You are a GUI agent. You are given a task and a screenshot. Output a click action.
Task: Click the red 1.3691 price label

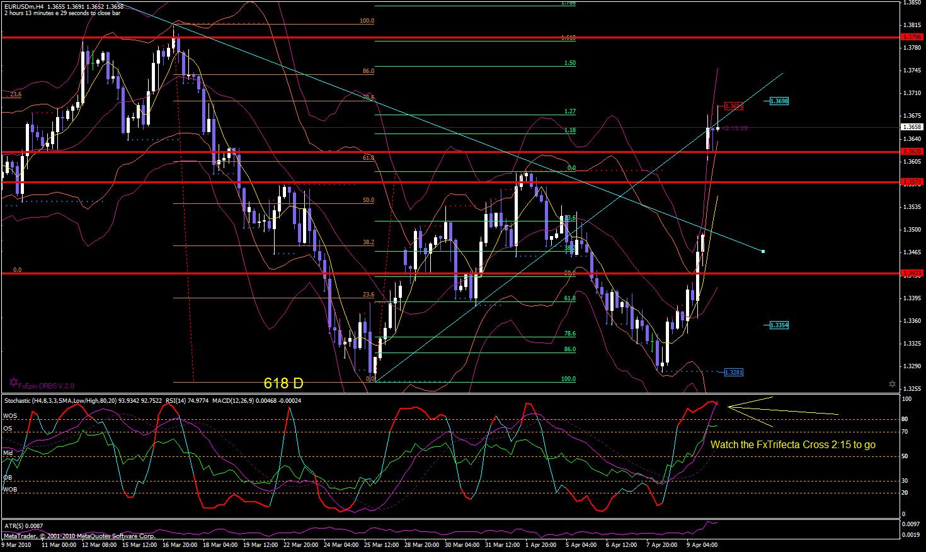[x=733, y=106]
